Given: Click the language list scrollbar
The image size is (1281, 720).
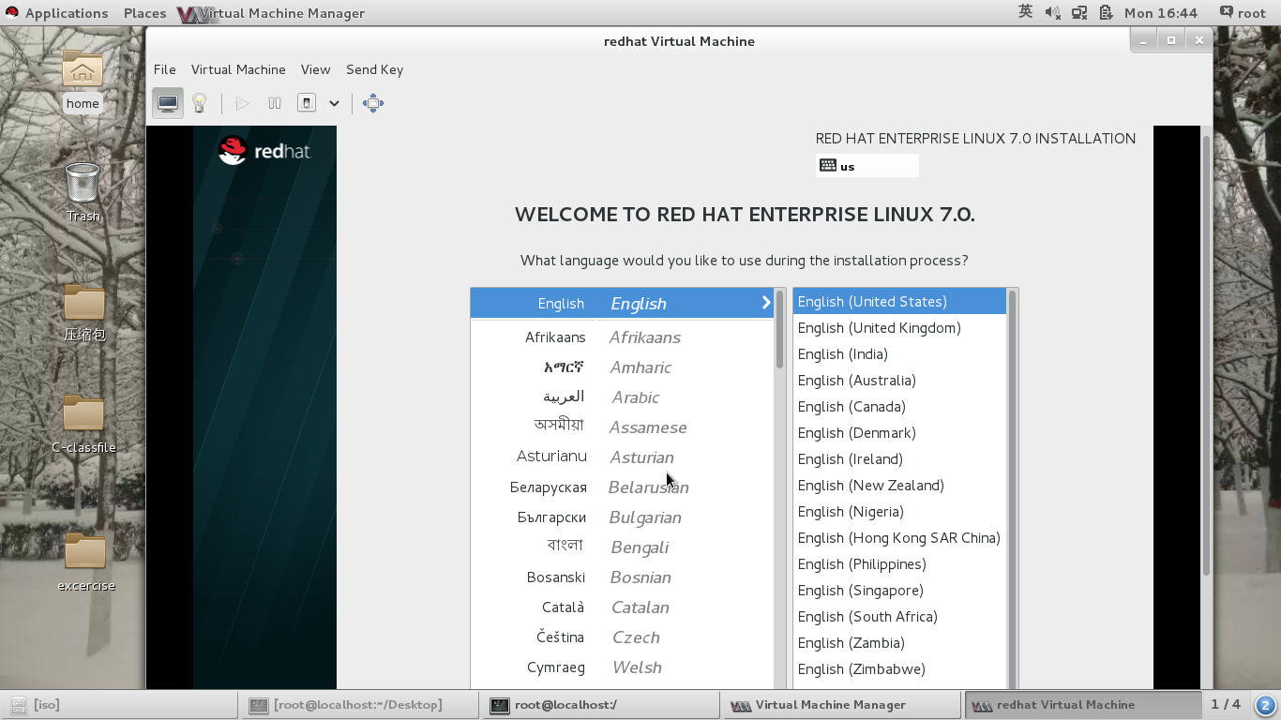Looking at the screenshot, I should (x=779, y=329).
